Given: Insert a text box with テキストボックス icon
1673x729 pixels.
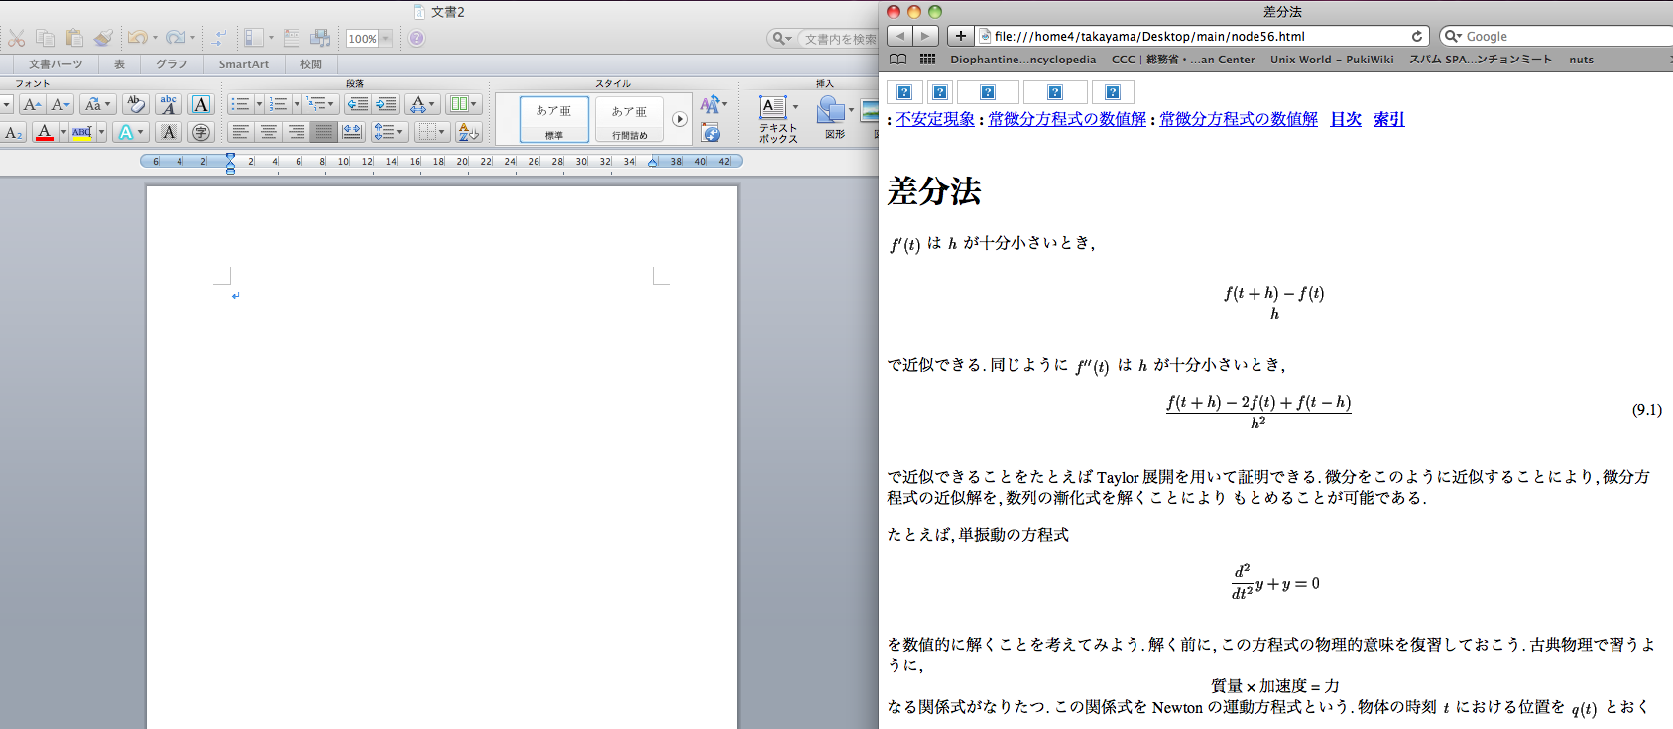Looking at the screenshot, I should coord(777,119).
